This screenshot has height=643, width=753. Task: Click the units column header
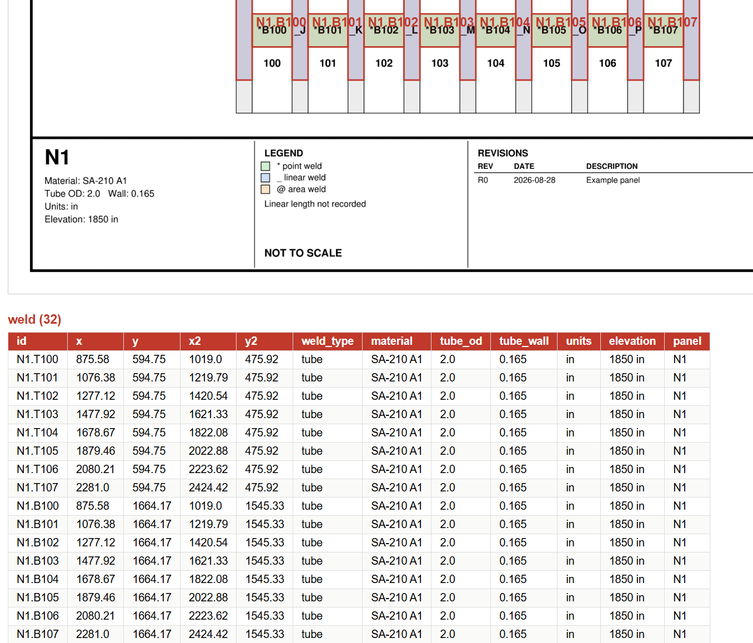coord(579,341)
